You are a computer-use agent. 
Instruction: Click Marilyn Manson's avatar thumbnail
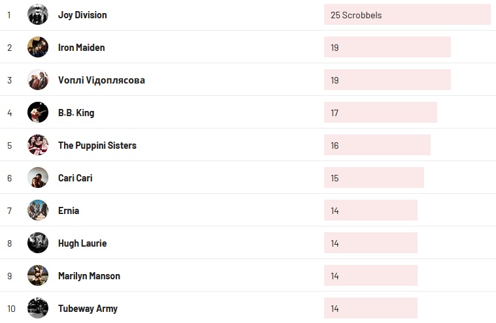pos(38,275)
